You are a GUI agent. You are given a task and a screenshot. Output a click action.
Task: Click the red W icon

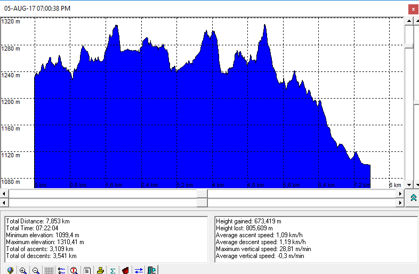(125, 270)
